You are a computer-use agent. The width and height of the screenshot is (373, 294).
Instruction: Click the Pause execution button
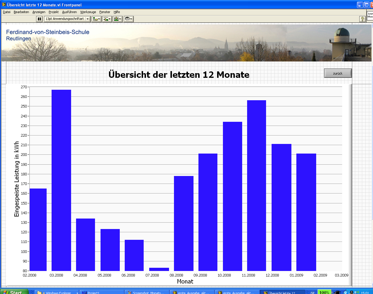pyautogui.click(x=39, y=19)
